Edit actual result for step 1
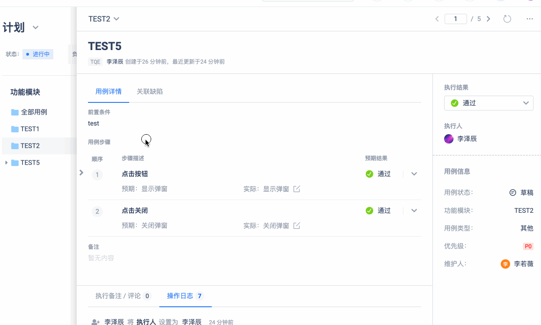 tap(297, 189)
